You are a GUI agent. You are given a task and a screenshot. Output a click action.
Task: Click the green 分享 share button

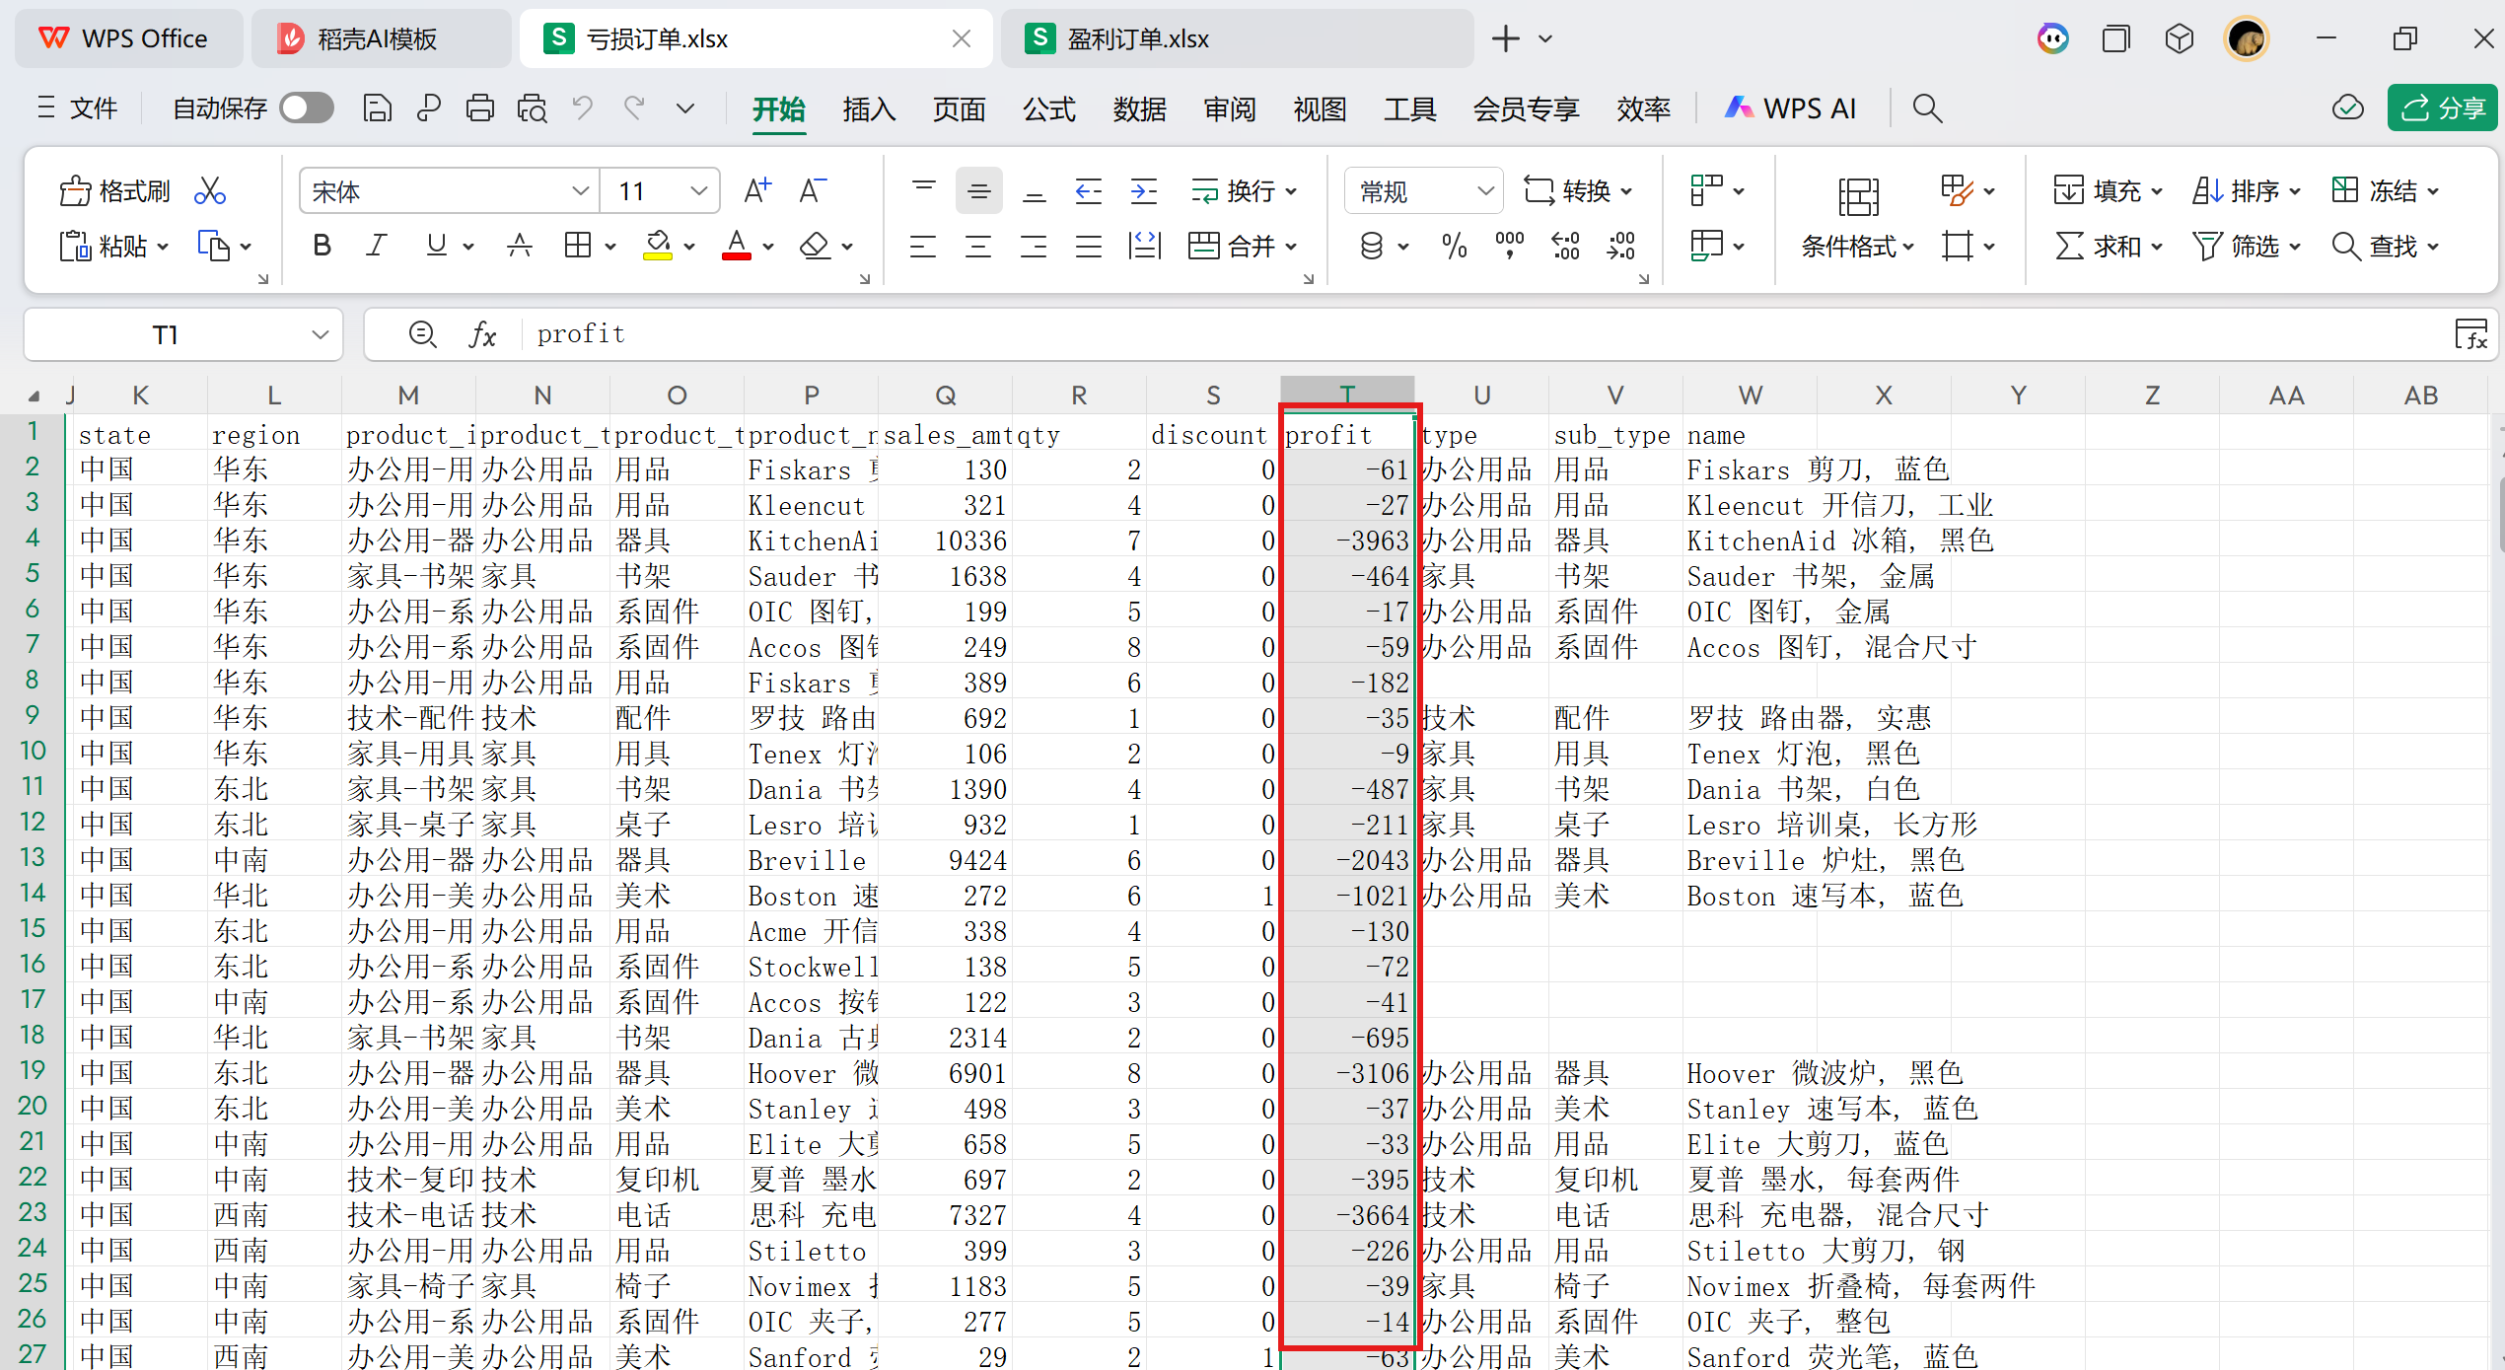(2441, 108)
